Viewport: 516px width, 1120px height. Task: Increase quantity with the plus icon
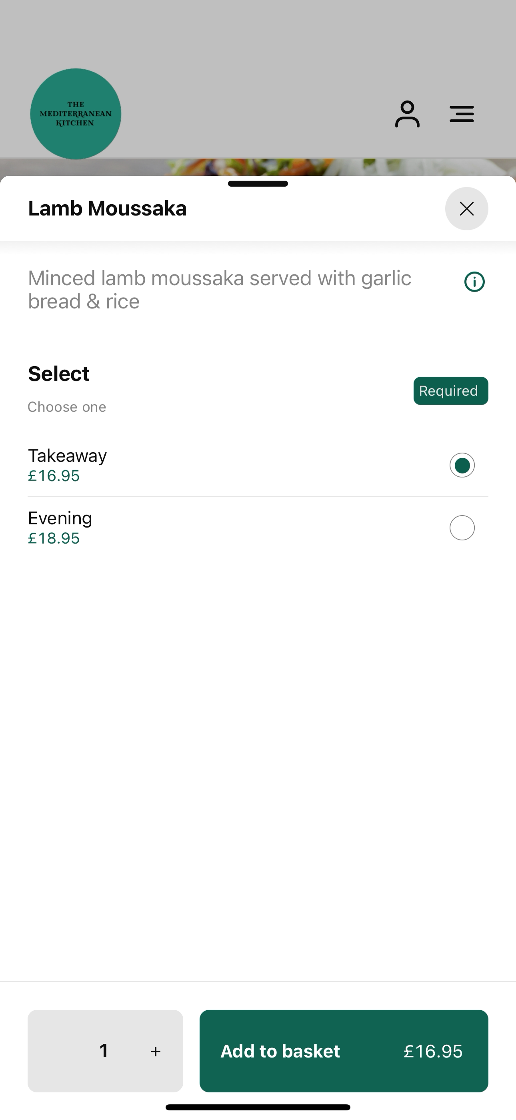point(156,1052)
